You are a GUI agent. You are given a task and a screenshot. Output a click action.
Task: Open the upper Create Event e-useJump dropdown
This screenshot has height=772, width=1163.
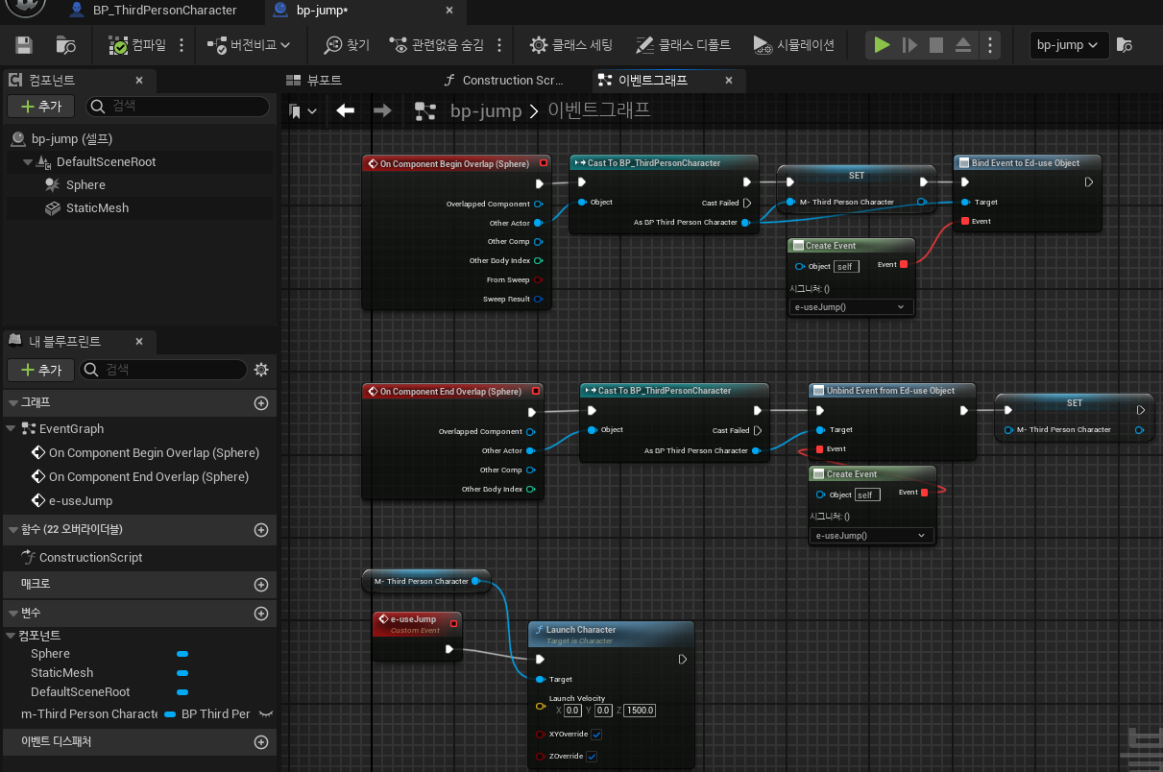click(x=851, y=307)
